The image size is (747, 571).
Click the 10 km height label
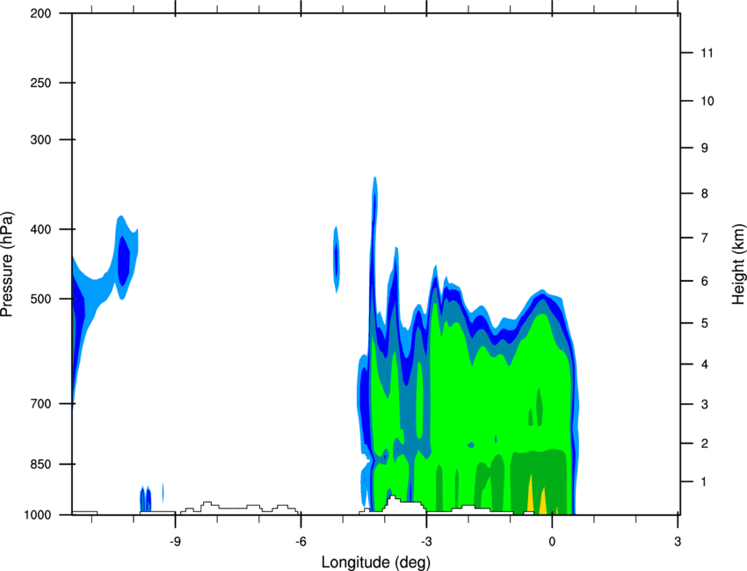pyautogui.click(x=707, y=101)
